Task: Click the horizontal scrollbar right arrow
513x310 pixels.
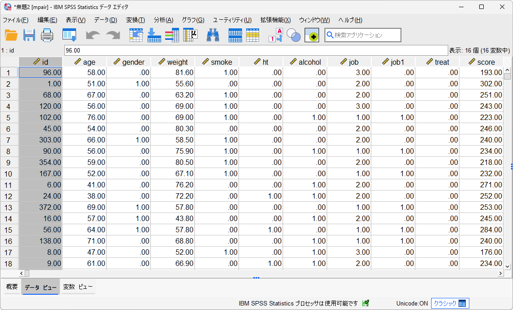Action: tap(500, 274)
